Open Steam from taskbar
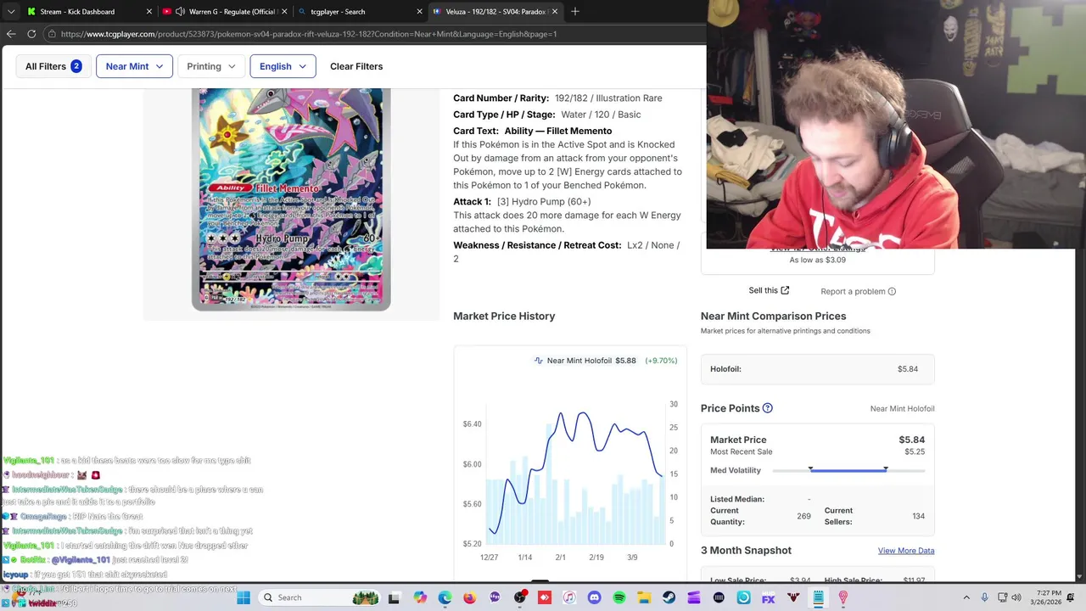The height and width of the screenshot is (611, 1086). 669,597
